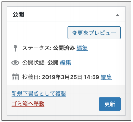
Task: Click the 公開 panel title text
Action: (18, 14)
